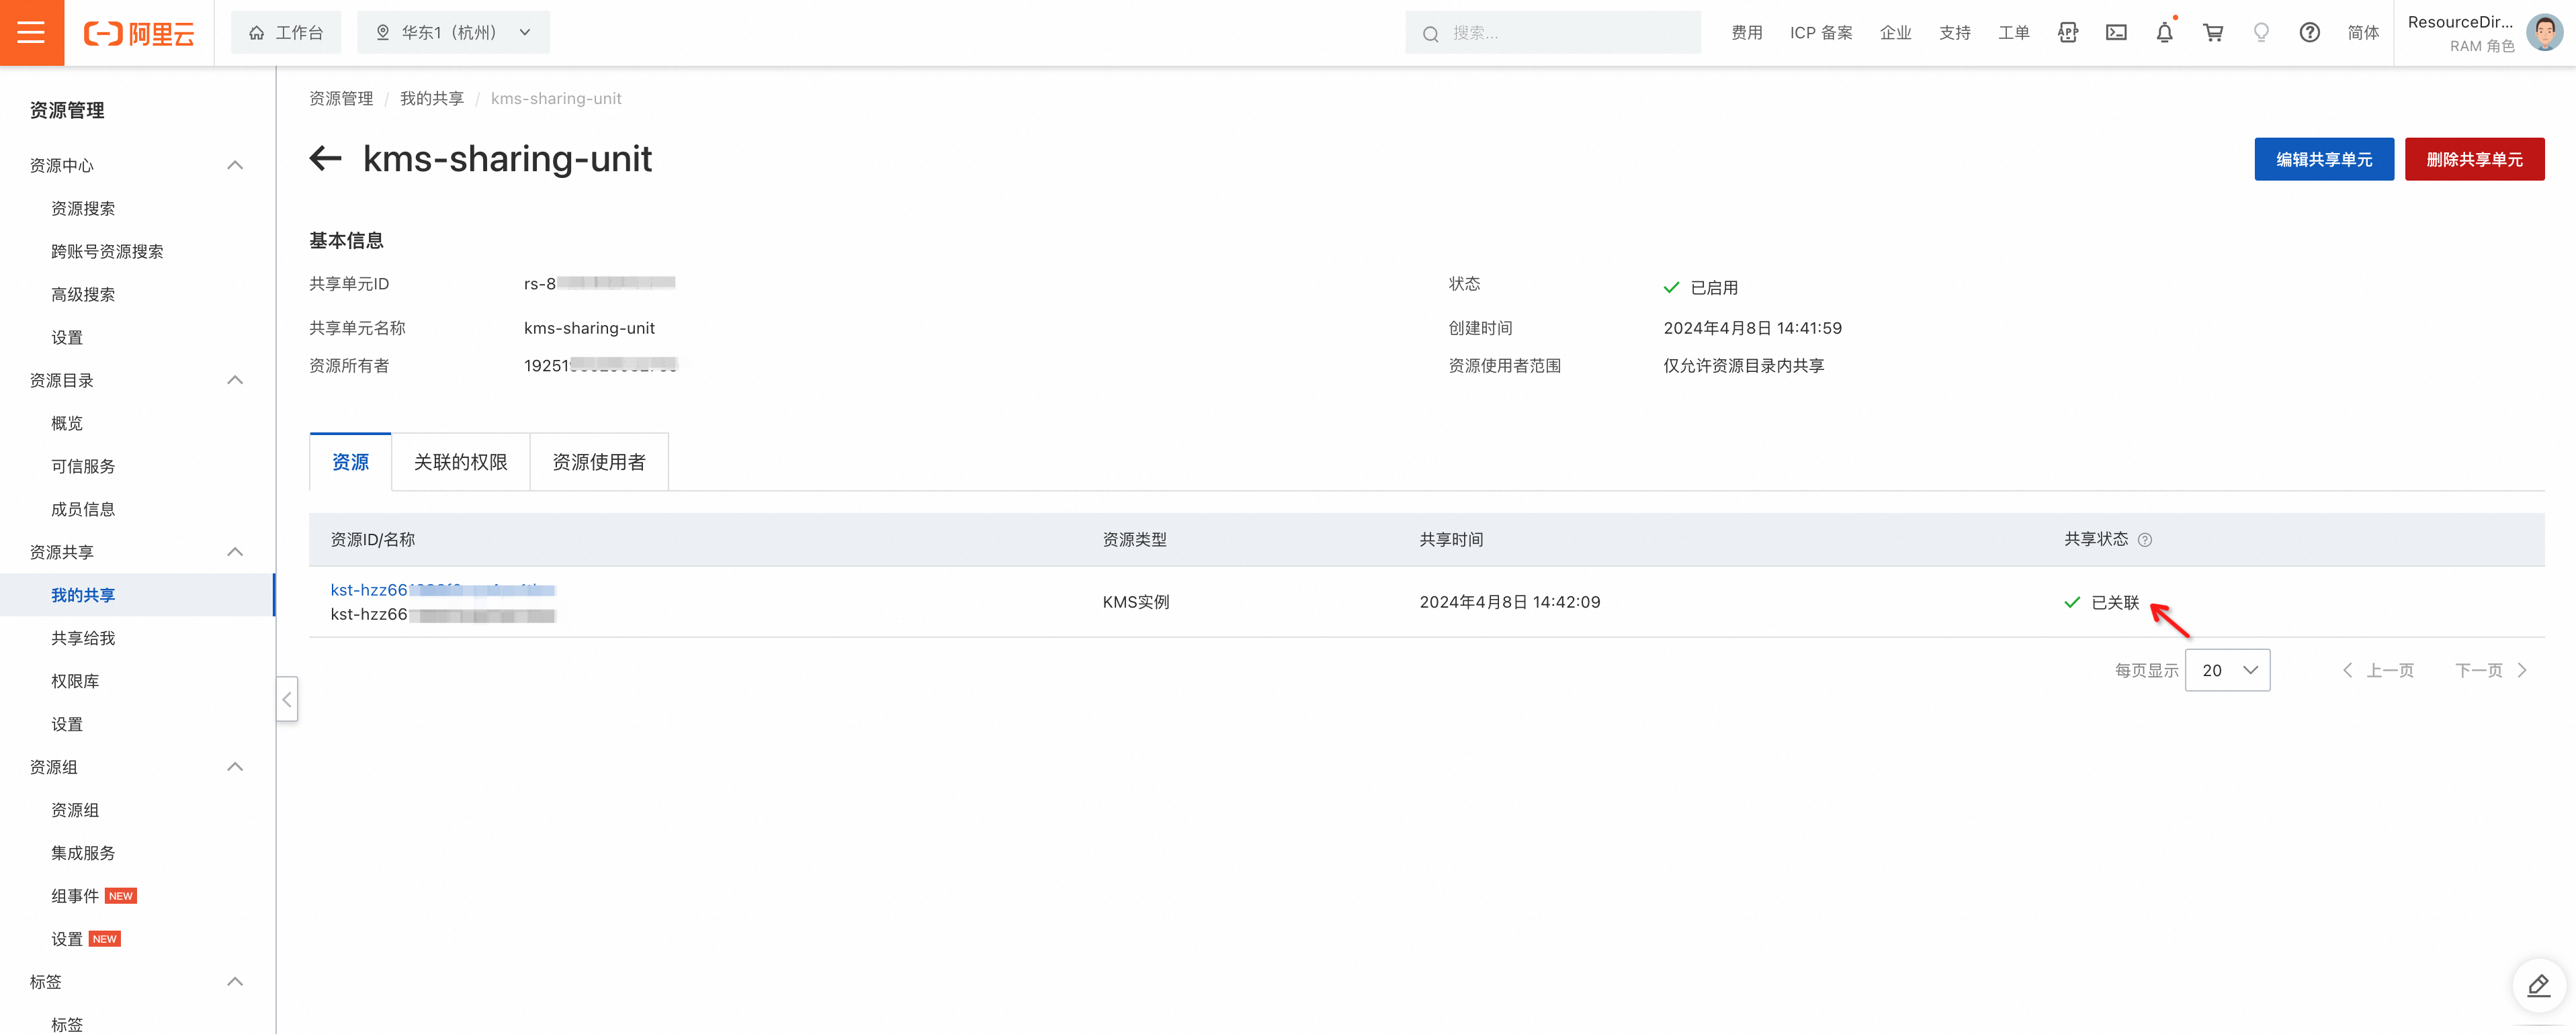Screen dimensions: 2576x1034
Task: Click the lightbulb tips icon
Action: (x=2261, y=33)
